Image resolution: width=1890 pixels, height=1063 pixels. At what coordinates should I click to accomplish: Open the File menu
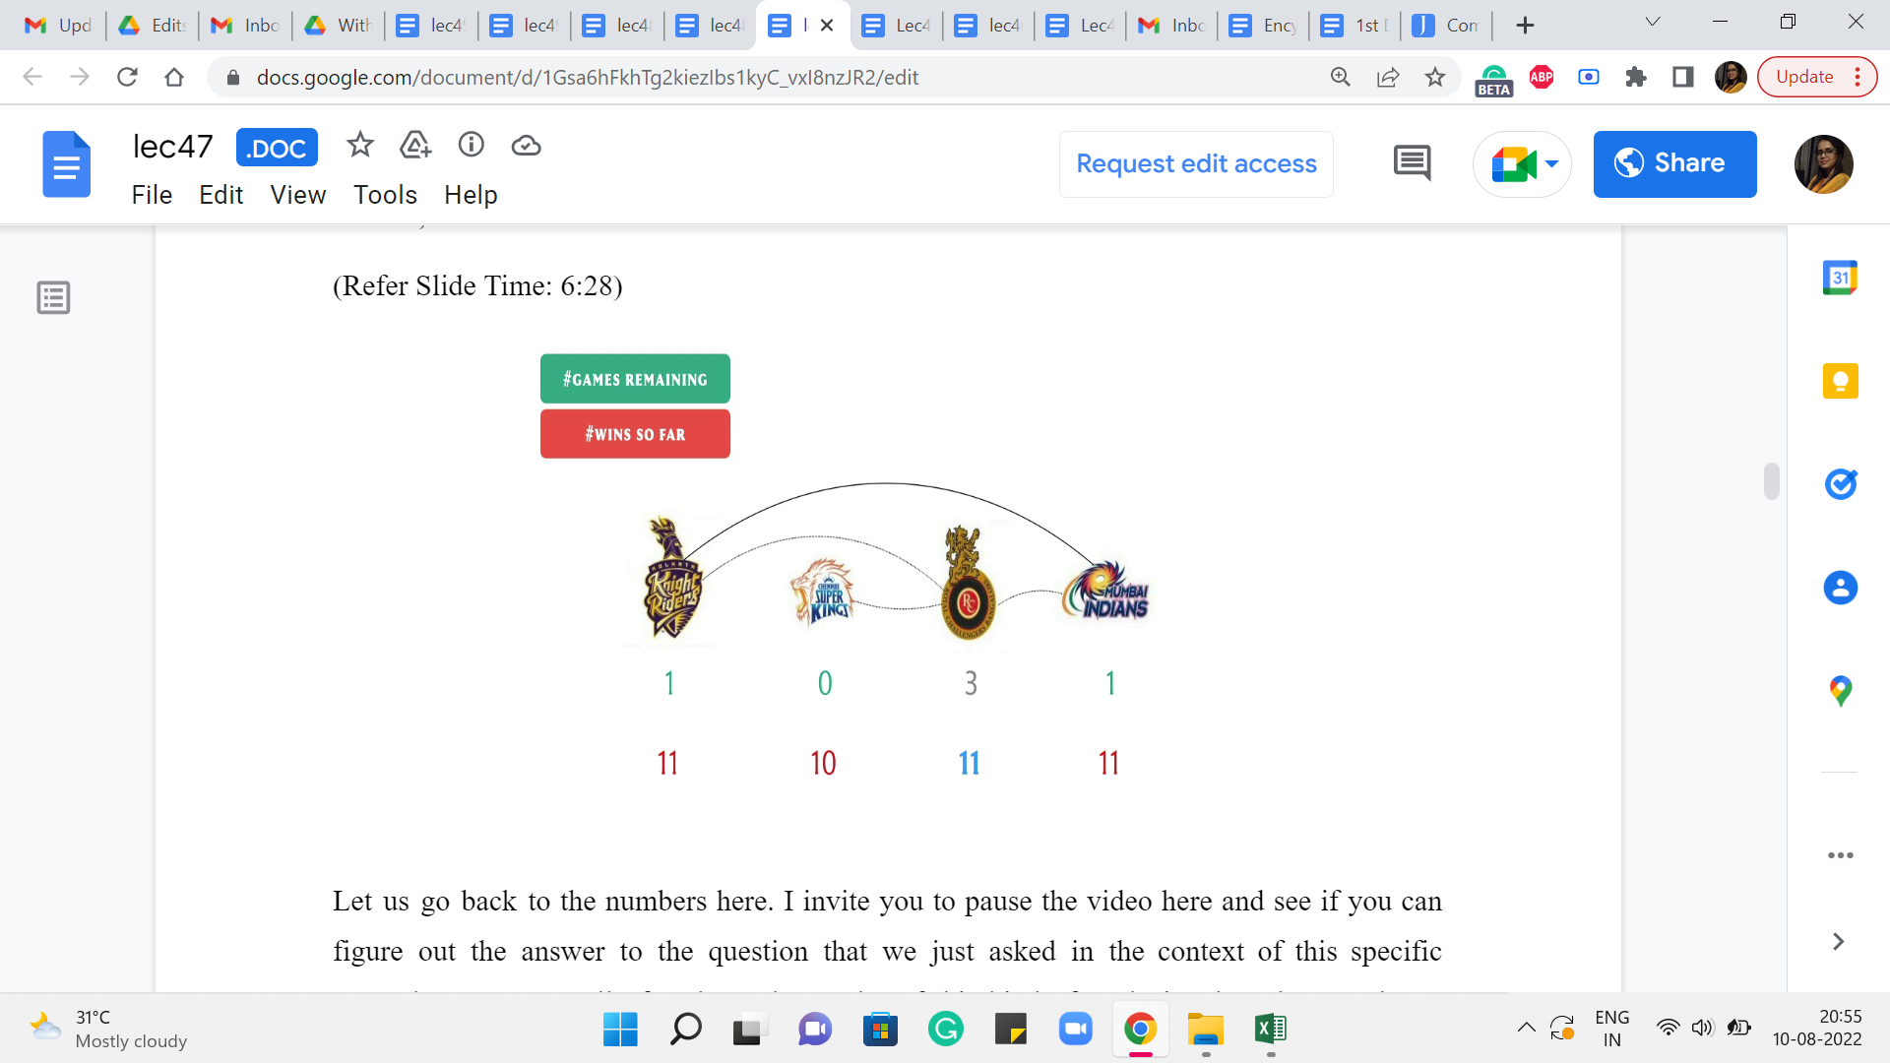point(152,195)
